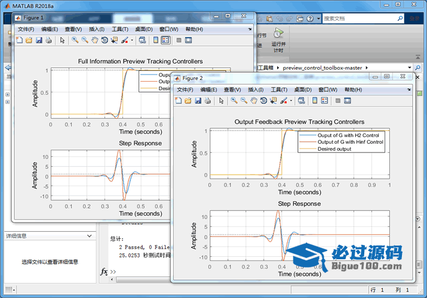This screenshot has height=298, width=427.
Task: Save Figure 1 using the floppy disk icon
Action: point(39,40)
